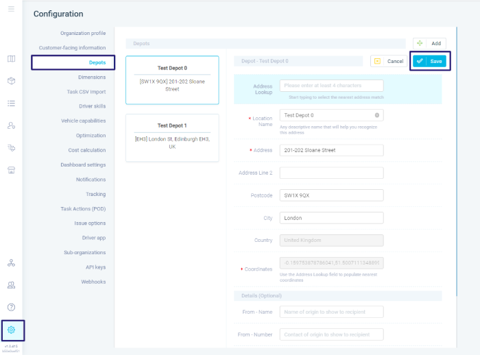
Task: Open the task list sidebar icon
Action: coord(12,103)
